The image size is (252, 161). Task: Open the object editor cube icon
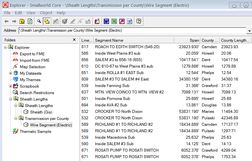pos(65,21)
